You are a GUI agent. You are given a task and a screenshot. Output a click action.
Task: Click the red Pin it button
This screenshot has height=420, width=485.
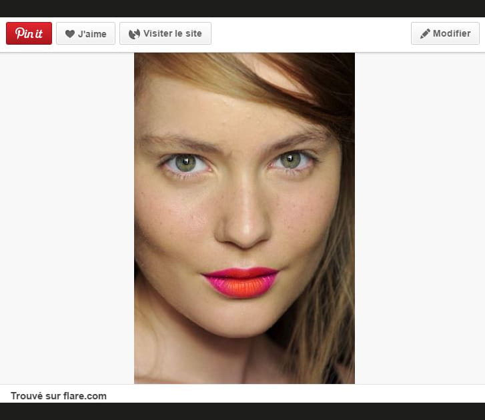coord(29,33)
